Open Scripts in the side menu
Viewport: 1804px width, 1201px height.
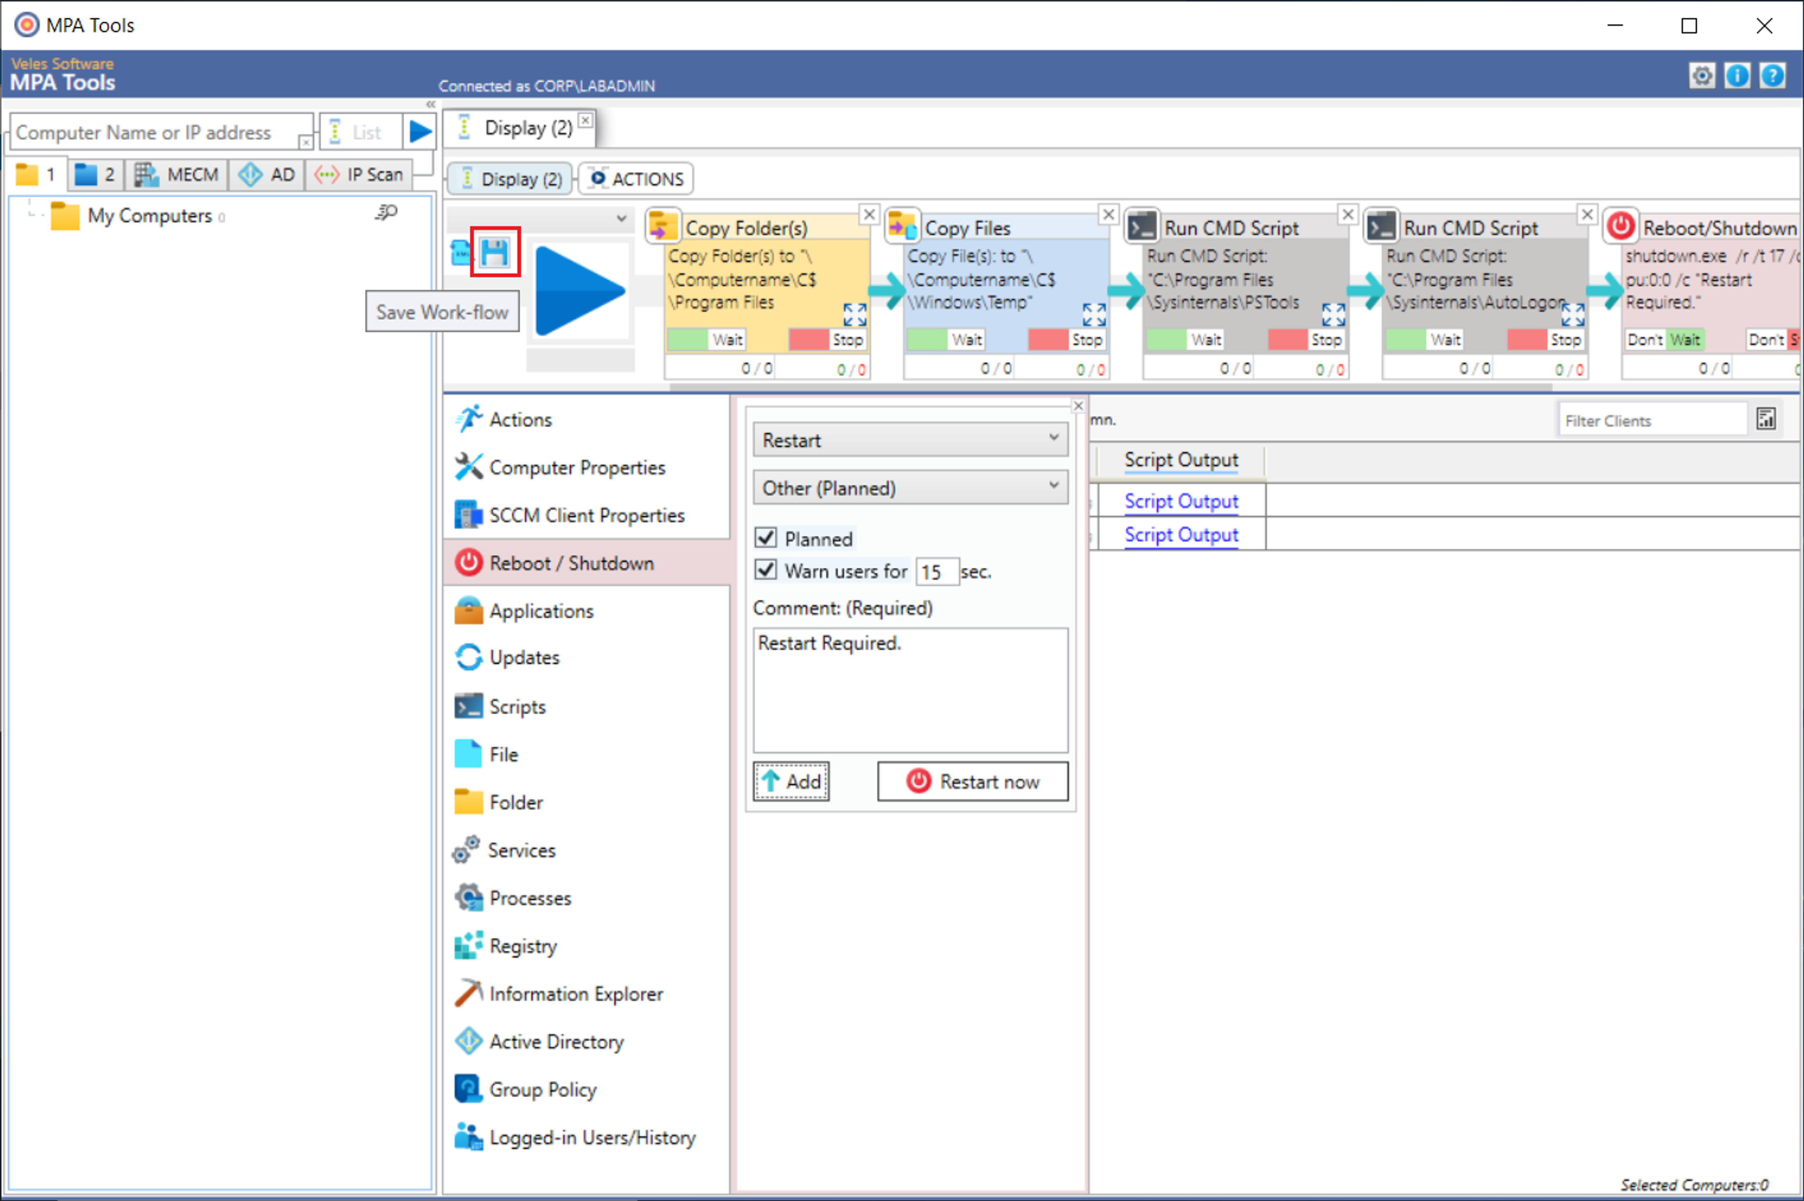click(x=586, y=706)
